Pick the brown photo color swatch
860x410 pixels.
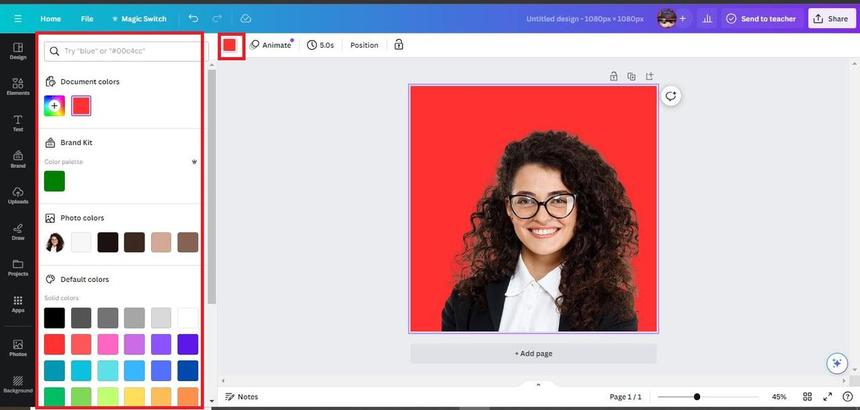click(x=187, y=242)
